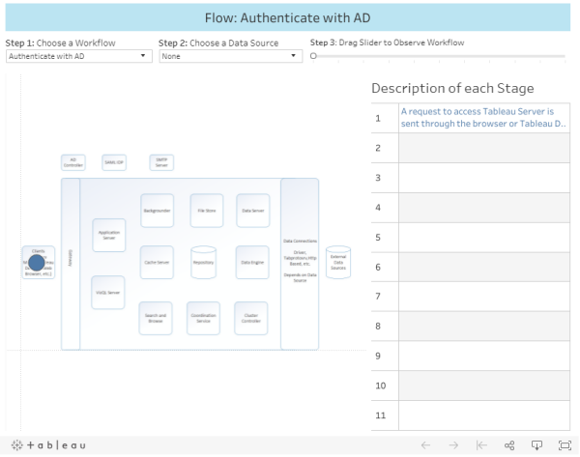The image size is (580, 457).
Task: Select the Cluster Controller node
Action: [251, 318]
